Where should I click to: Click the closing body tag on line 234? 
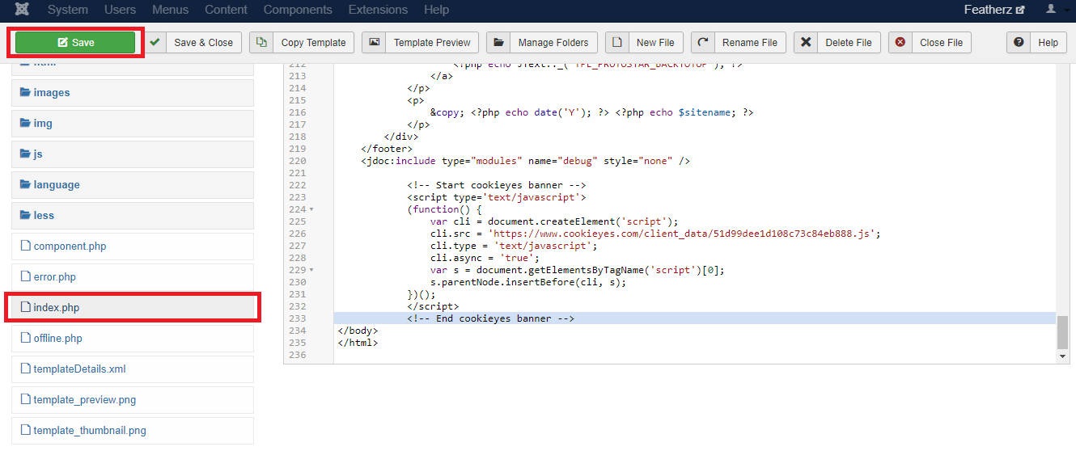tap(358, 331)
